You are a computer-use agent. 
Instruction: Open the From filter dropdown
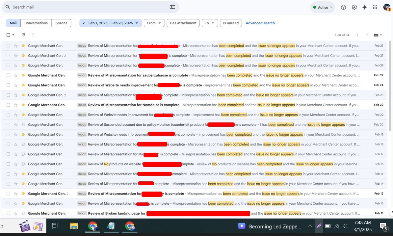[x=154, y=23]
